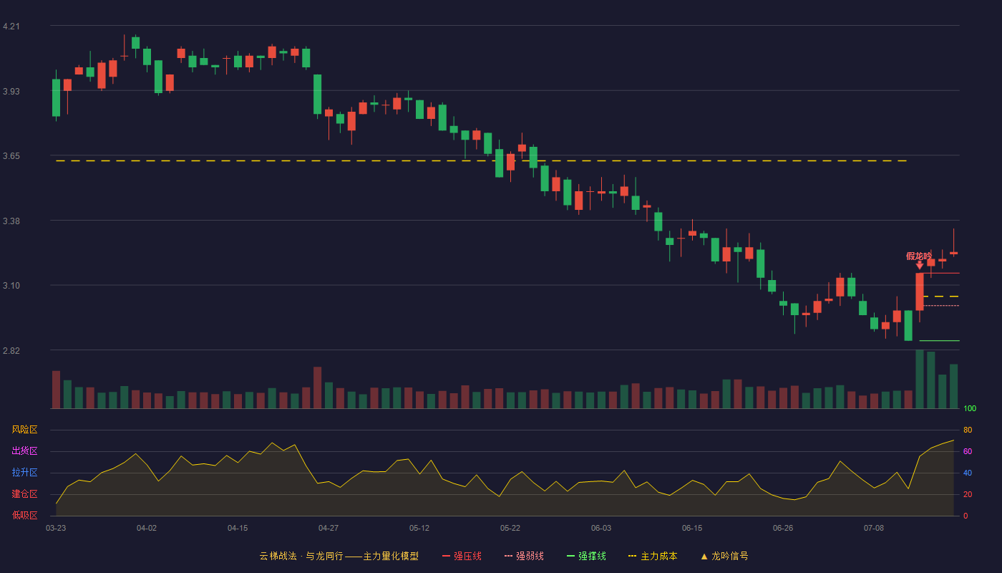
Task: Click the 建仓区 zone label
Action: point(24,494)
